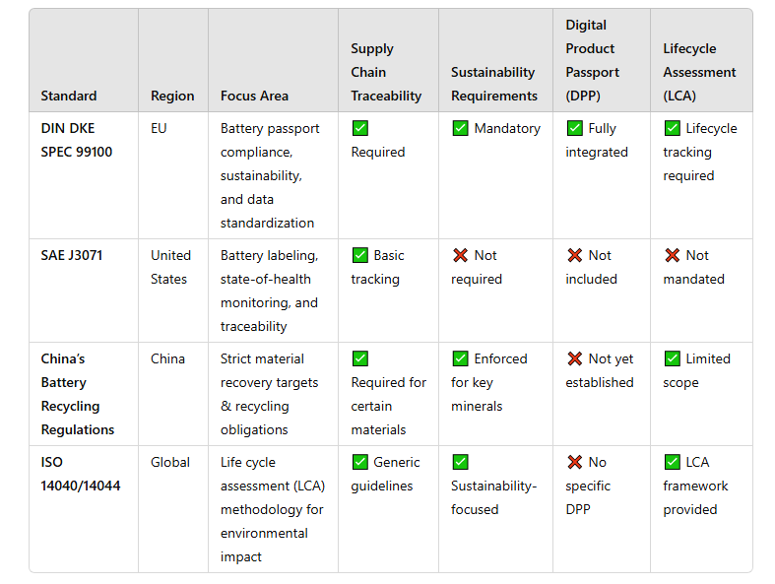The width and height of the screenshot is (775, 584).
Task: Click the "Lifecycle Assessment (LCA)" column header
Action: [699, 72]
